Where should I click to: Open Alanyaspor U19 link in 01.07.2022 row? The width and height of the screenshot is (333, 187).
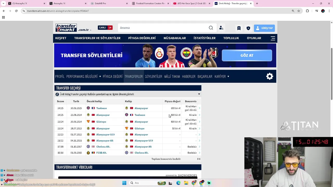pos(105,135)
